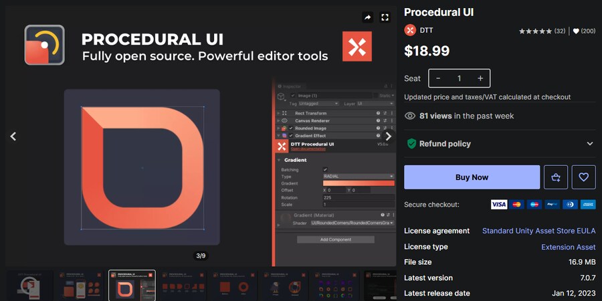Click the "16.9 MB" file size value

pos(582,262)
